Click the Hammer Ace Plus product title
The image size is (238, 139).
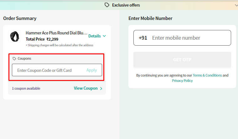coord(56,33)
